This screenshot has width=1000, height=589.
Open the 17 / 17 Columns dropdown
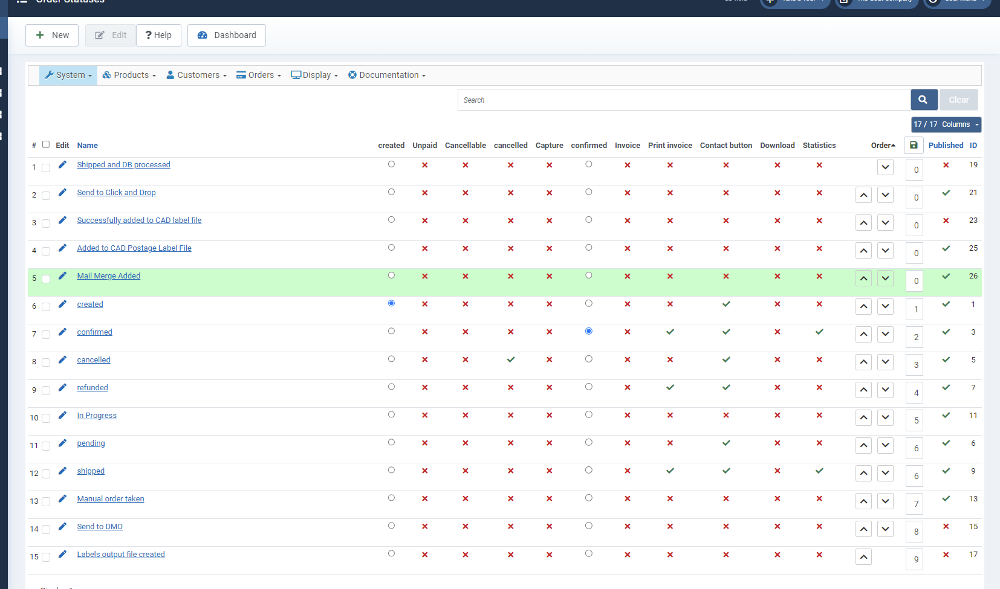pos(946,124)
